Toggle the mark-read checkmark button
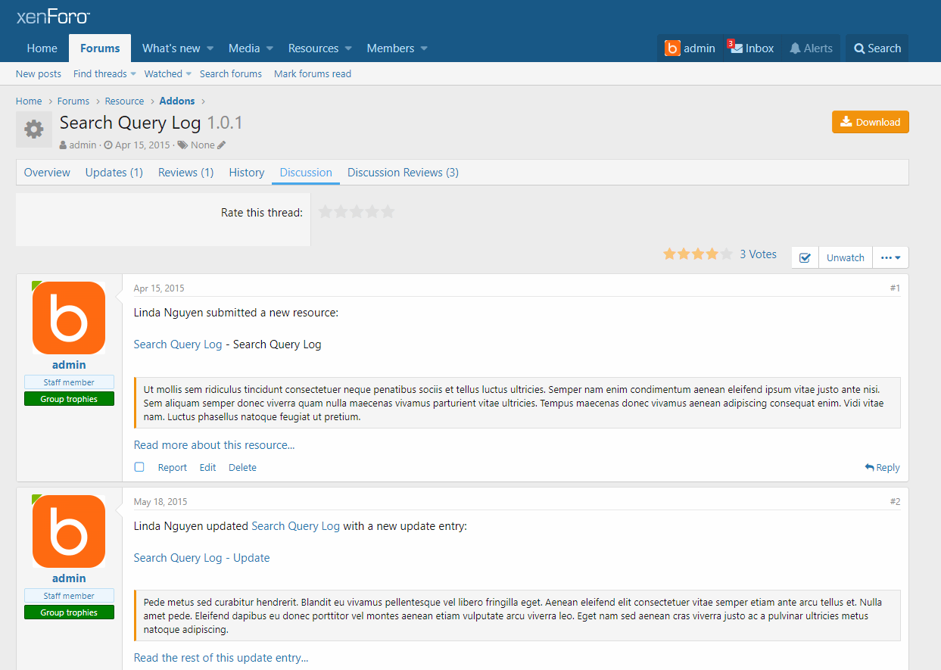 [x=805, y=257]
